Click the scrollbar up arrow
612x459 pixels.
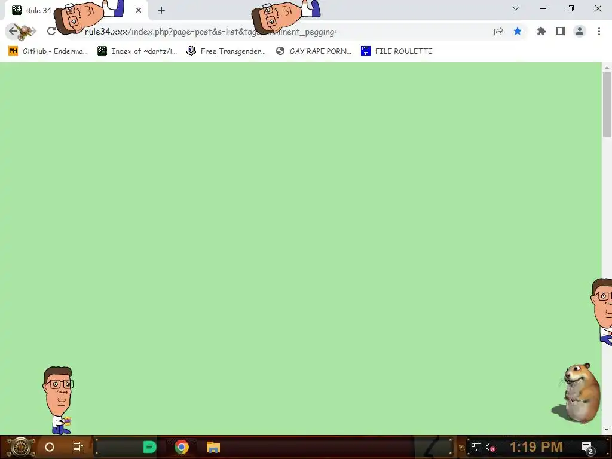coord(607,68)
